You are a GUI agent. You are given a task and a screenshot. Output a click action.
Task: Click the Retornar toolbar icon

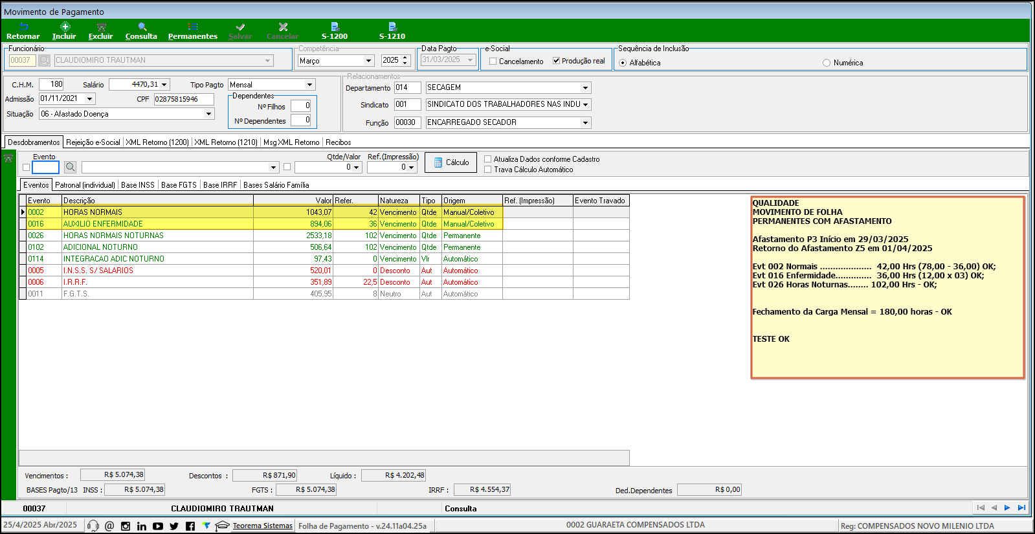pos(24,27)
